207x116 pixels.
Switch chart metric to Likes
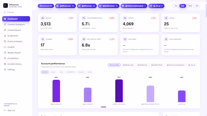tap(61, 72)
